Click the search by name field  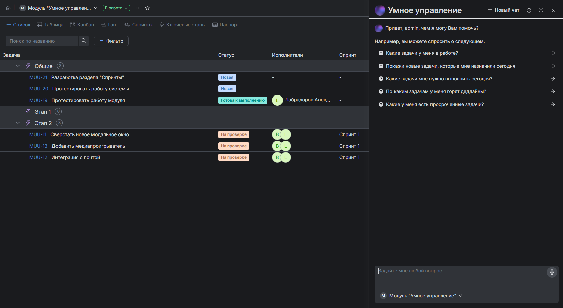click(42, 41)
